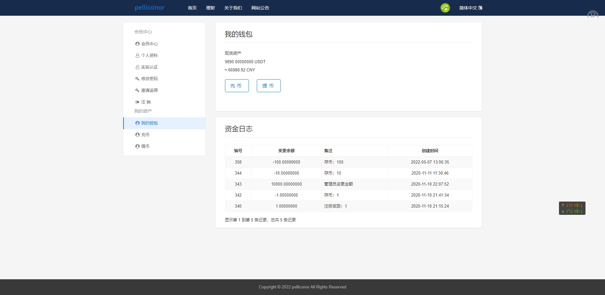Click the icon beside 实名认证

pyautogui.click(x=137, y=67)
